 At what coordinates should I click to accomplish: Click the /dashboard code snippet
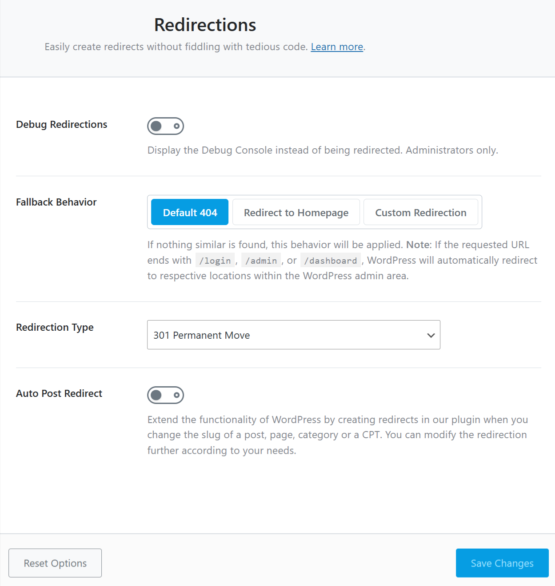[x=331, y=261]
